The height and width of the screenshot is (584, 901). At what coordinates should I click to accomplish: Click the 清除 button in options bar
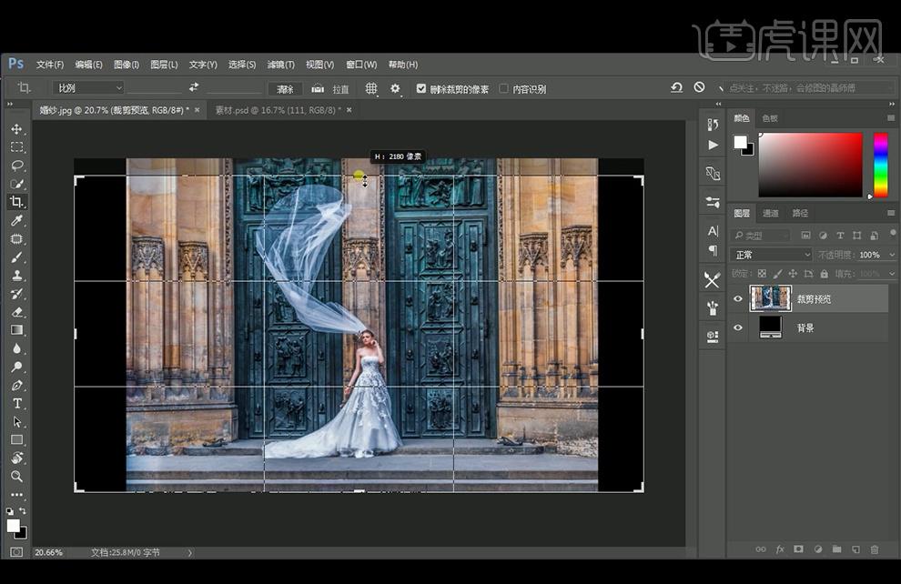pos(285,89)
